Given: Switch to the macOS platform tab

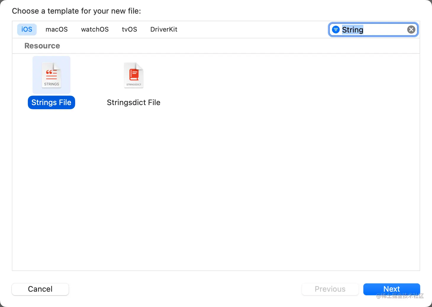Looking at the screenshot, I should 57,30.
